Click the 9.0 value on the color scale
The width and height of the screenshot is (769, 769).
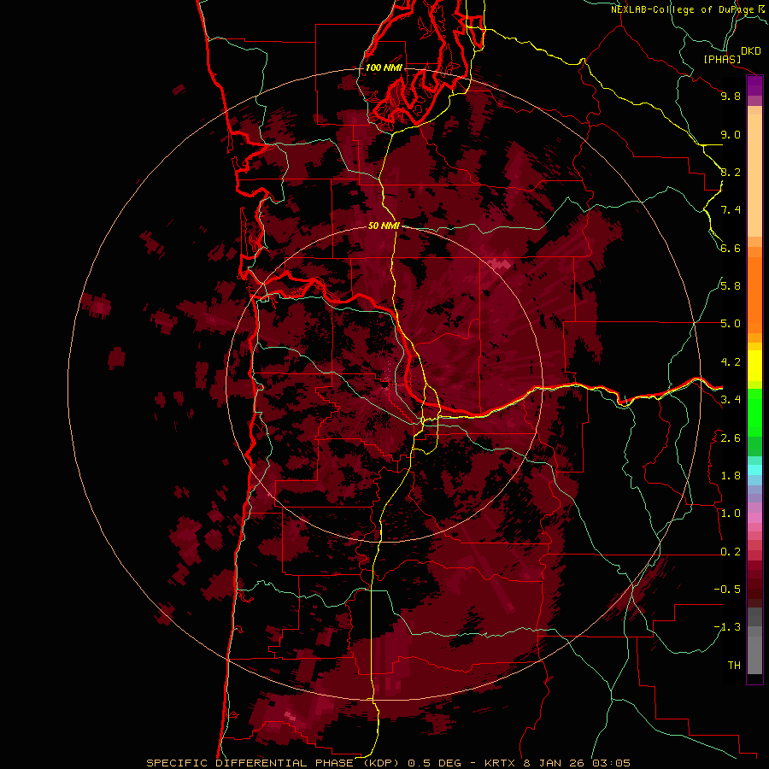click(731, 134)
